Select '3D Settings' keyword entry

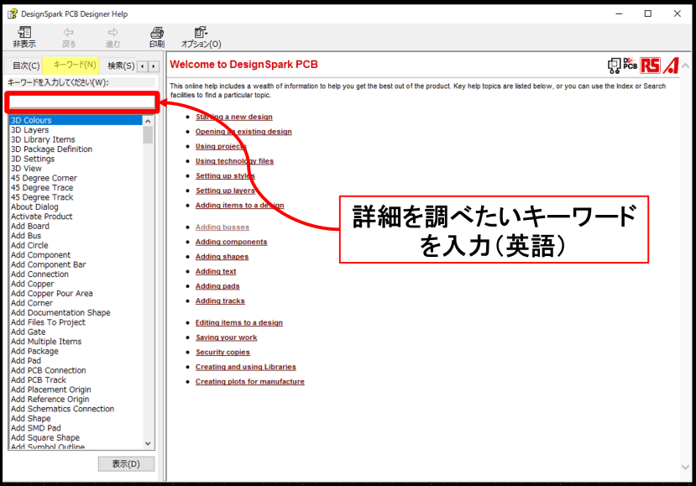click(x=33, y=159)
